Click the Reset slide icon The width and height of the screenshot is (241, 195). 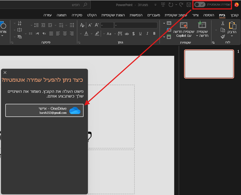point(169,30)
